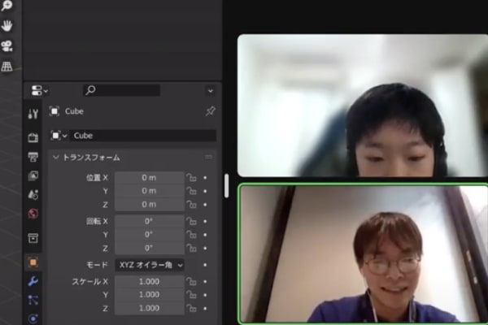This screenshot has height=325, width=488.
Task: Click the 回転 Y value field
Action: (150, 235)
